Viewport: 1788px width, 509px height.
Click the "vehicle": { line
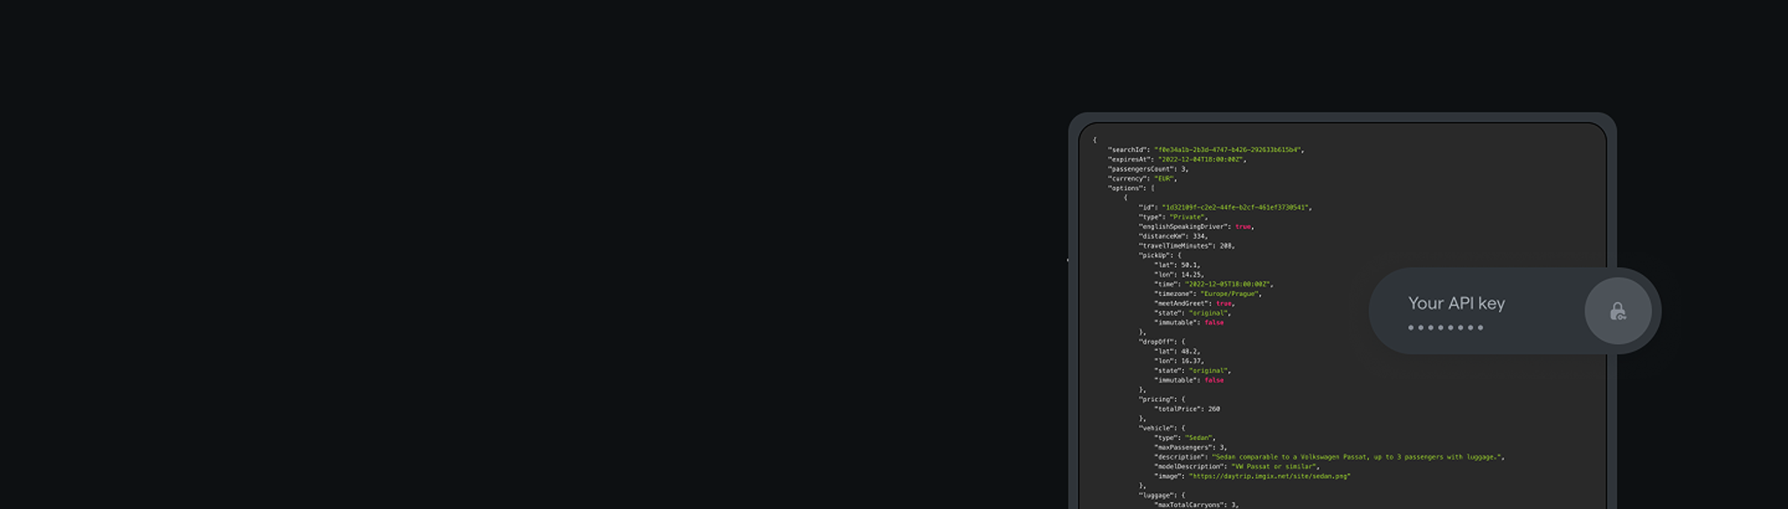click(1162, 428)
